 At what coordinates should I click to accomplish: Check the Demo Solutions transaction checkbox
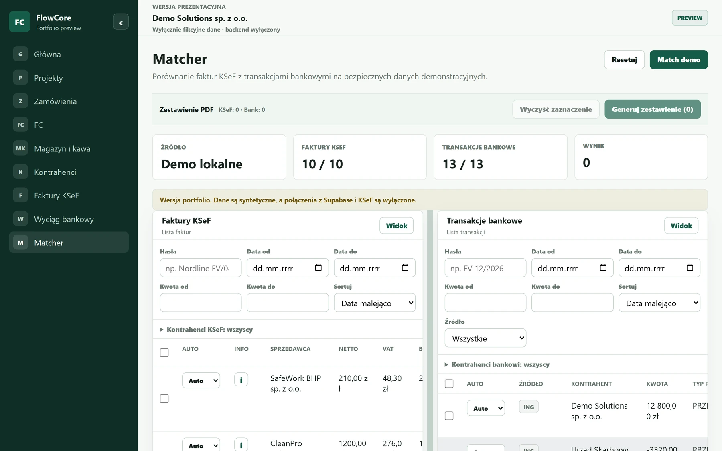449,416
